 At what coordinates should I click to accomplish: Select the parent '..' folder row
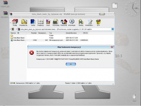click(49, 36)
